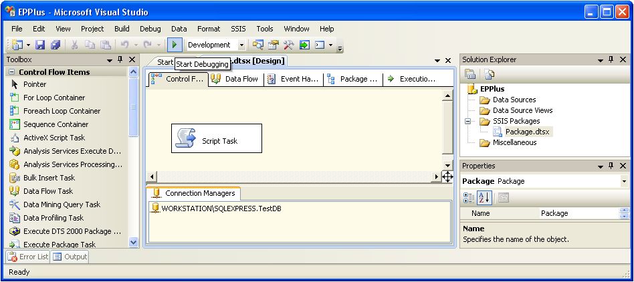Viewport: 634px width, 282px height.
Task: Click the pan navigator crosshair icon
Action: pyautogui.click(x=447, y=176)
